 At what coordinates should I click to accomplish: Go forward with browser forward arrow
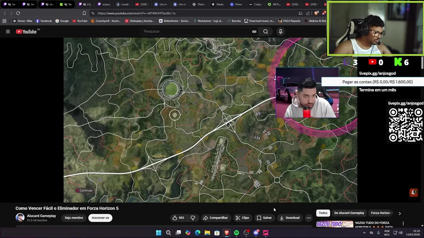click(x=11, y=13)
